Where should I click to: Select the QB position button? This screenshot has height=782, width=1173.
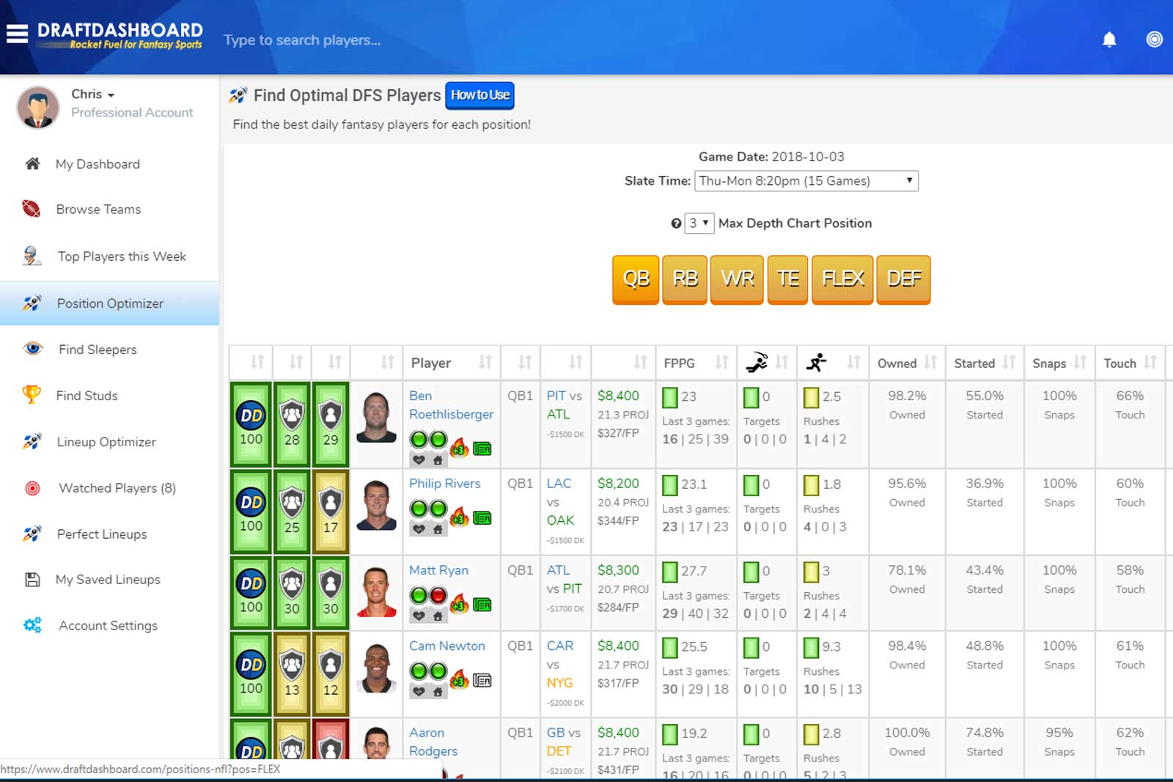[636, 279]
